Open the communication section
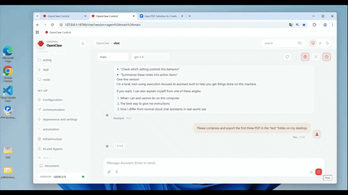The image size is (348, 195). [x=54, y=110]
